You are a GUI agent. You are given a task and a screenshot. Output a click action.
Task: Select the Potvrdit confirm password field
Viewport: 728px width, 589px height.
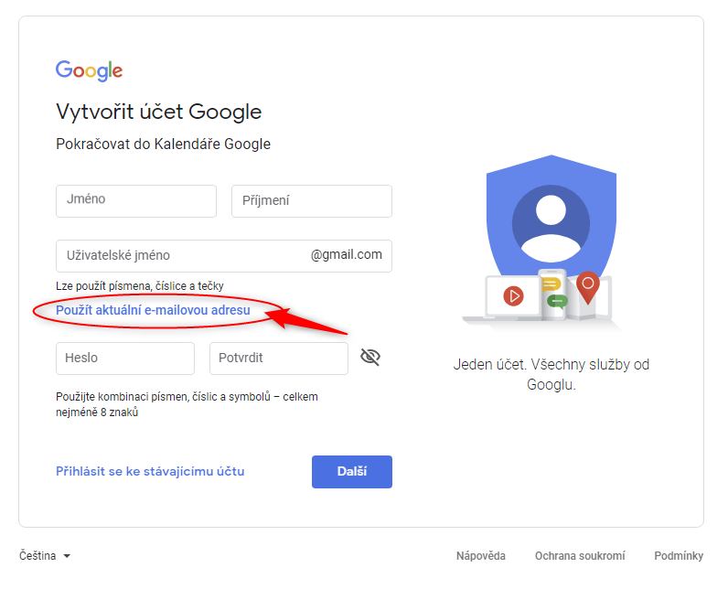pyautogui.click(x=279, y=359)
